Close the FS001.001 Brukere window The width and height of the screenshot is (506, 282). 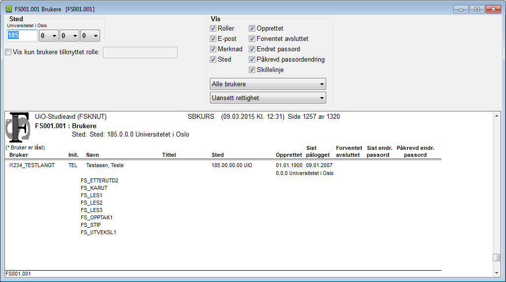point(493,9)
